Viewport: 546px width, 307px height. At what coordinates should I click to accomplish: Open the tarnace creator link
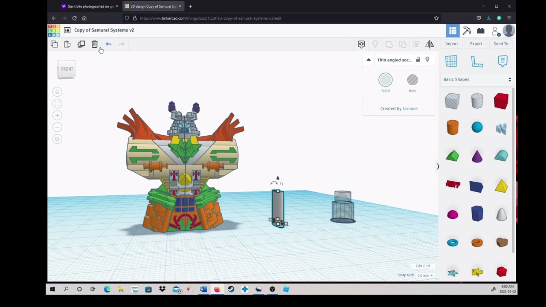pyautogui.click(x=410, y=109)
